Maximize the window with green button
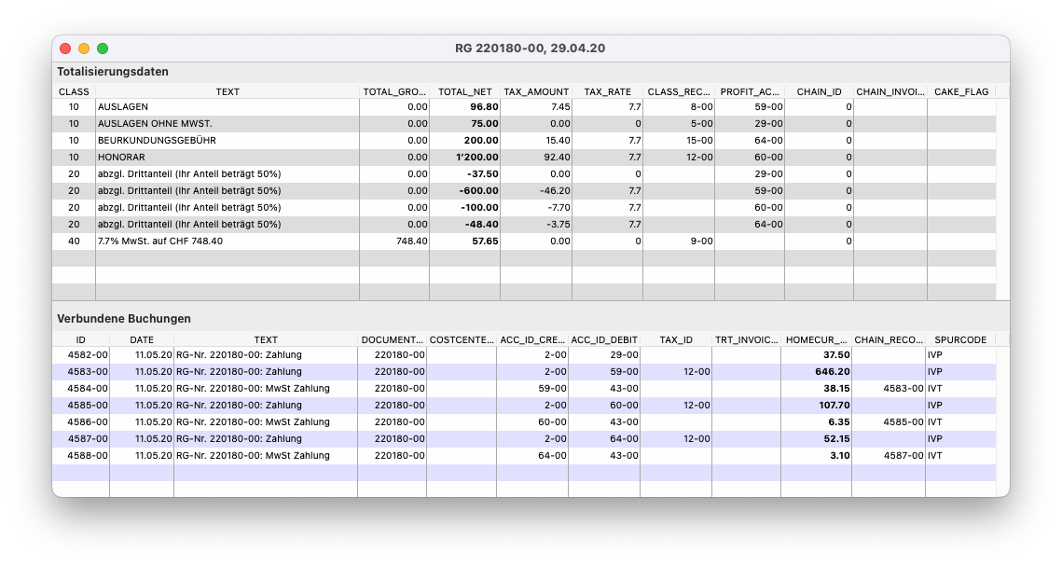The image size is (1062, 566). click(103, 48)
